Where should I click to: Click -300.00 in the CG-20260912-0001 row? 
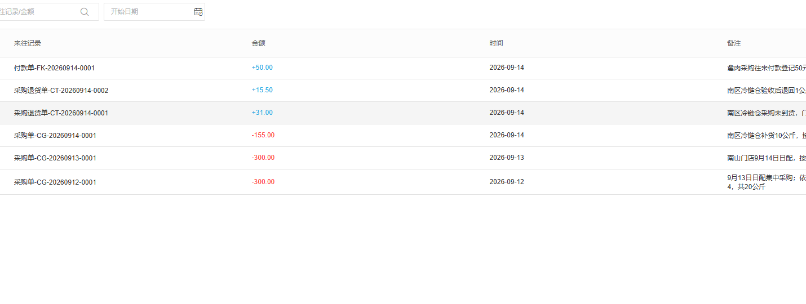(263, 182)
